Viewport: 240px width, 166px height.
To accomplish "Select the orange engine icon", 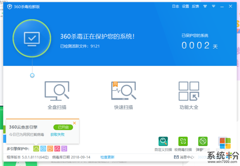I will point(50,149).
